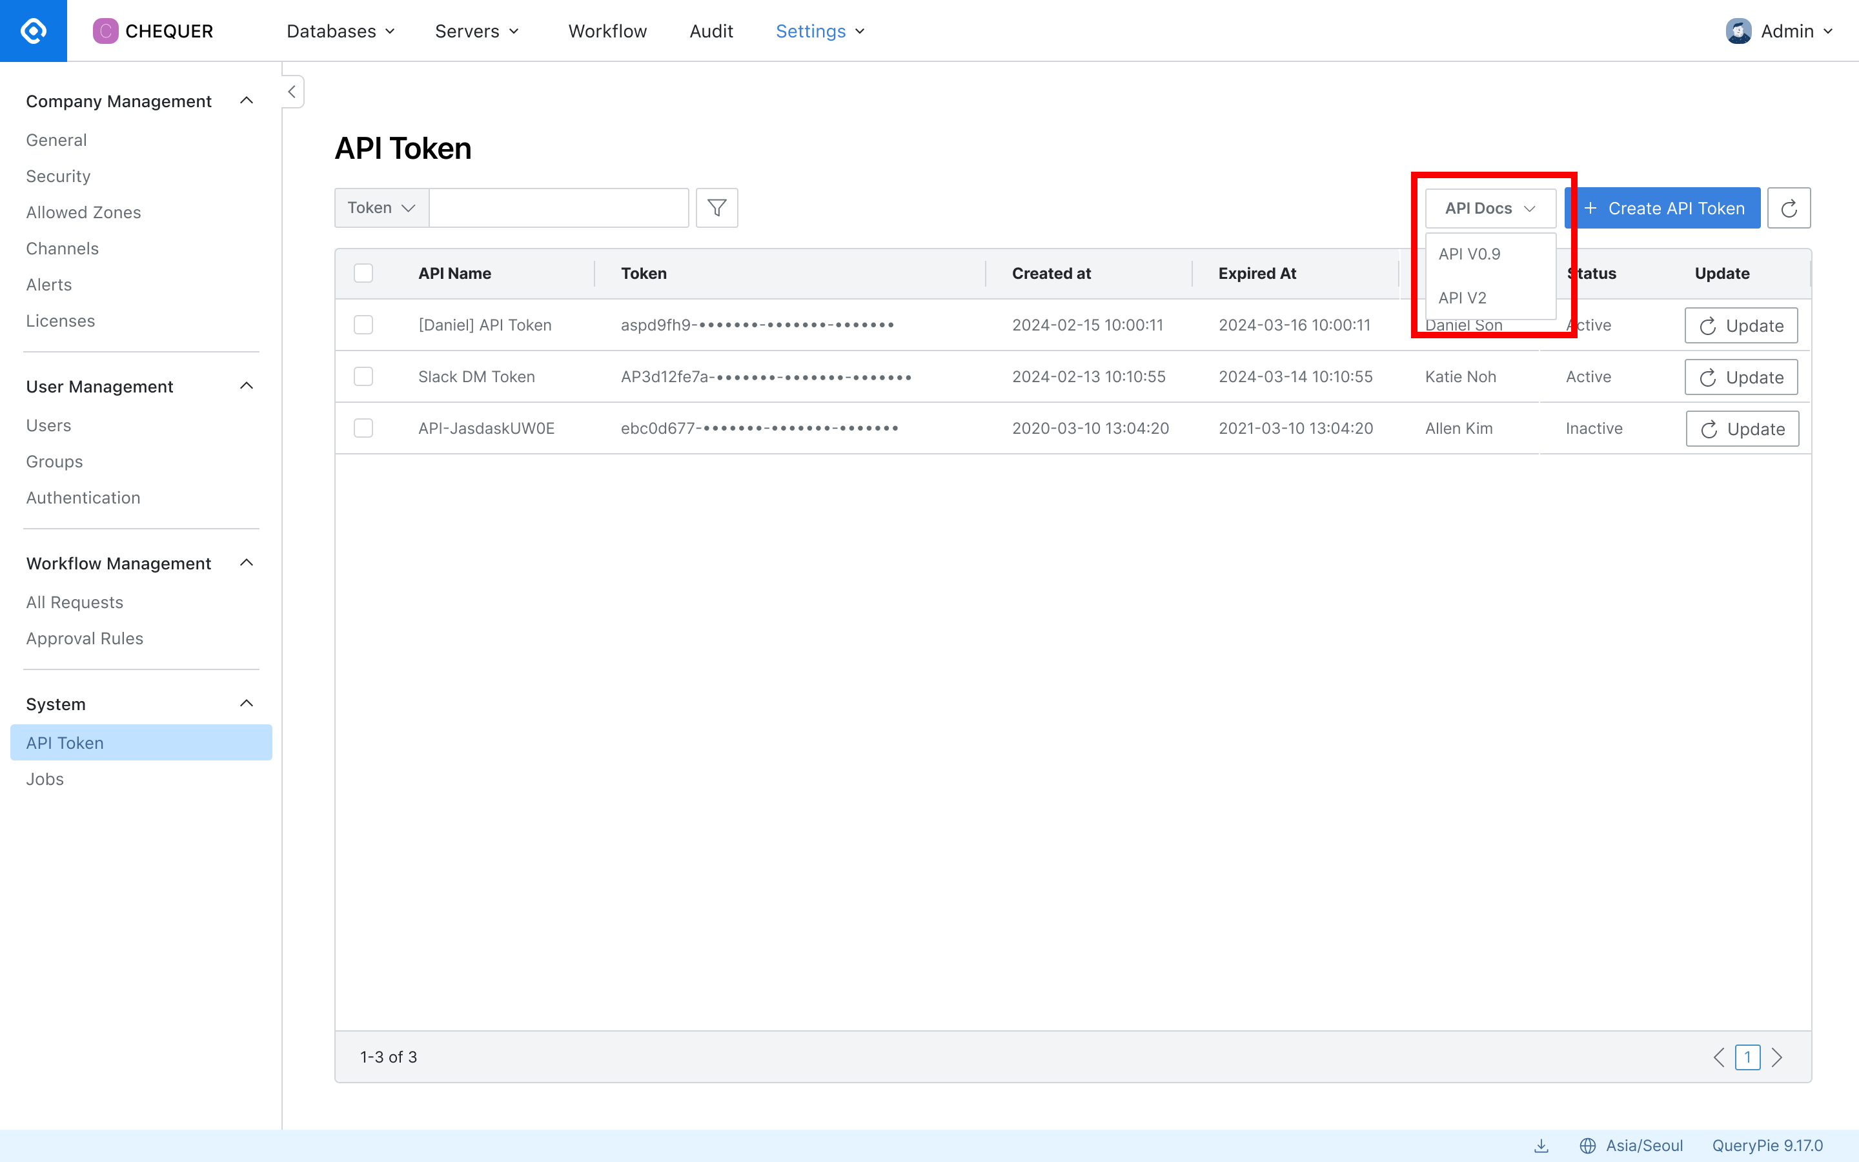Click Katie Noh creator cell

[1460, 376]
